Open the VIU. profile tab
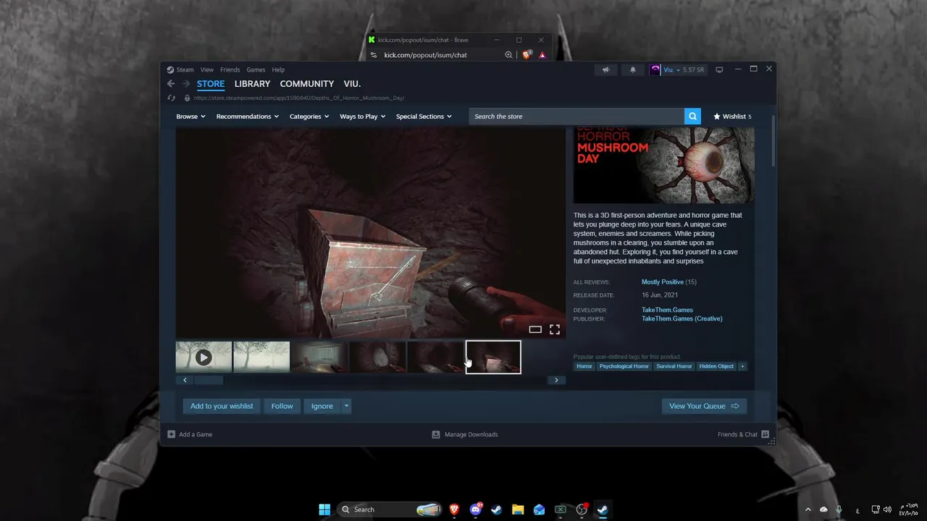Screen dimensions: 927x521 coord(352,84)
